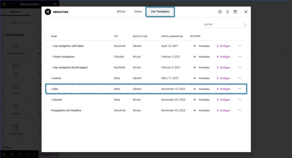
Task: Switch to the Blöcke tab
Action: point(121,12)
